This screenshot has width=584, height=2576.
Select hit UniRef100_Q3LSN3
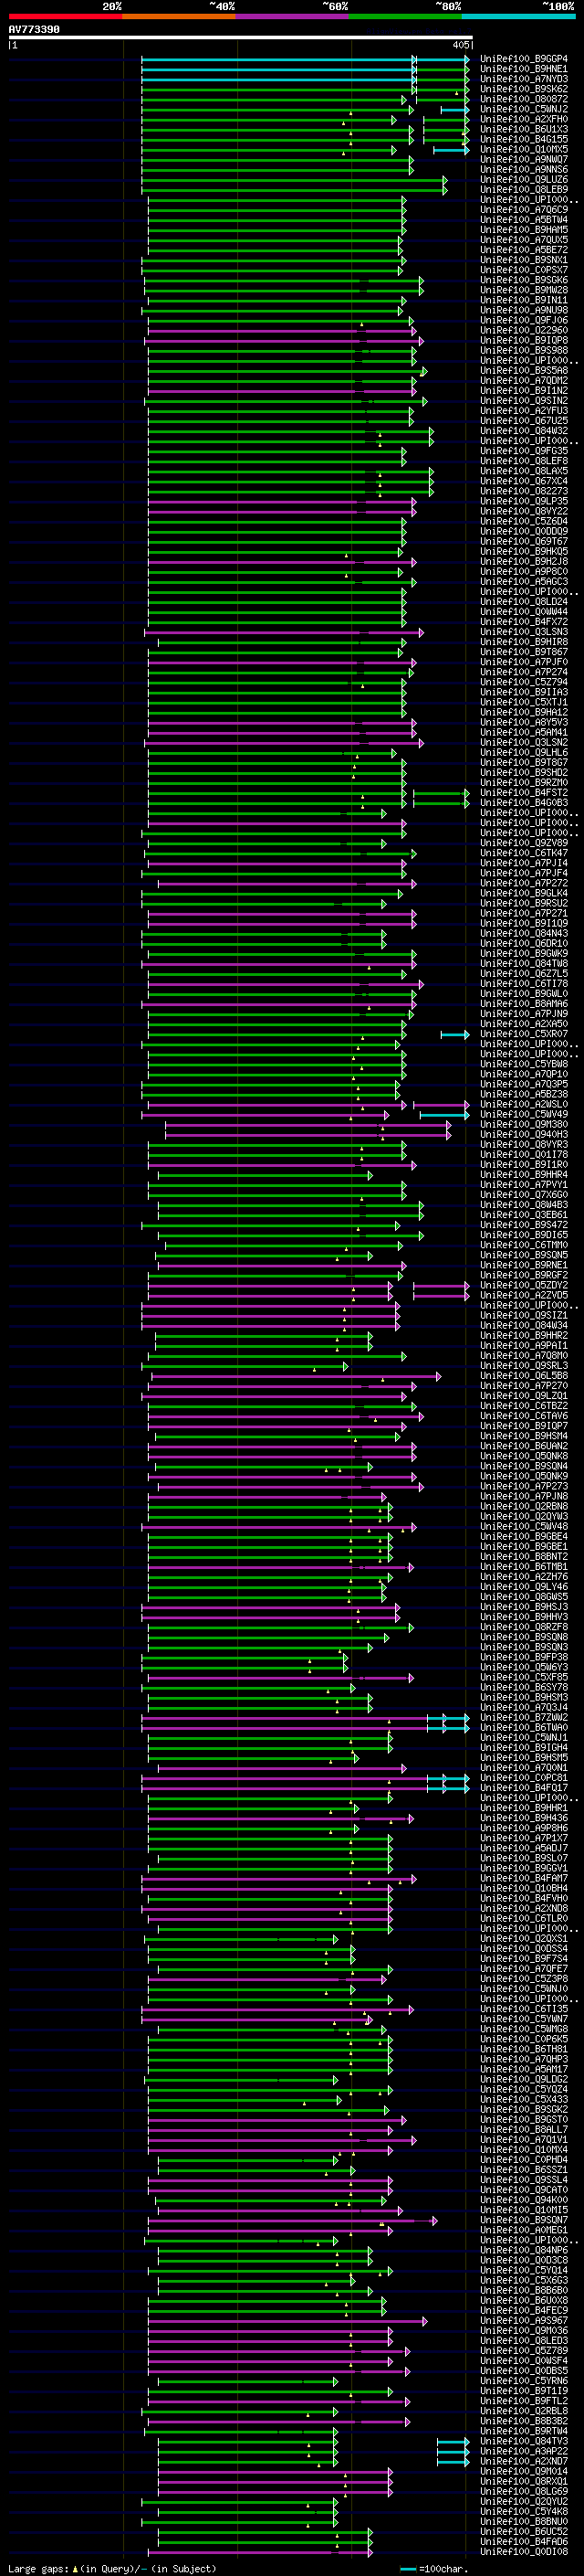coord(524,632)
